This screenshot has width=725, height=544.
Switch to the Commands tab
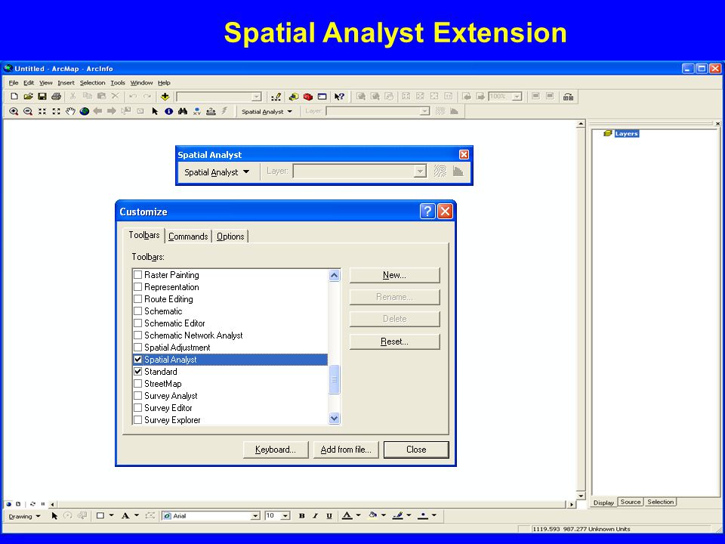tap(188, 236)
